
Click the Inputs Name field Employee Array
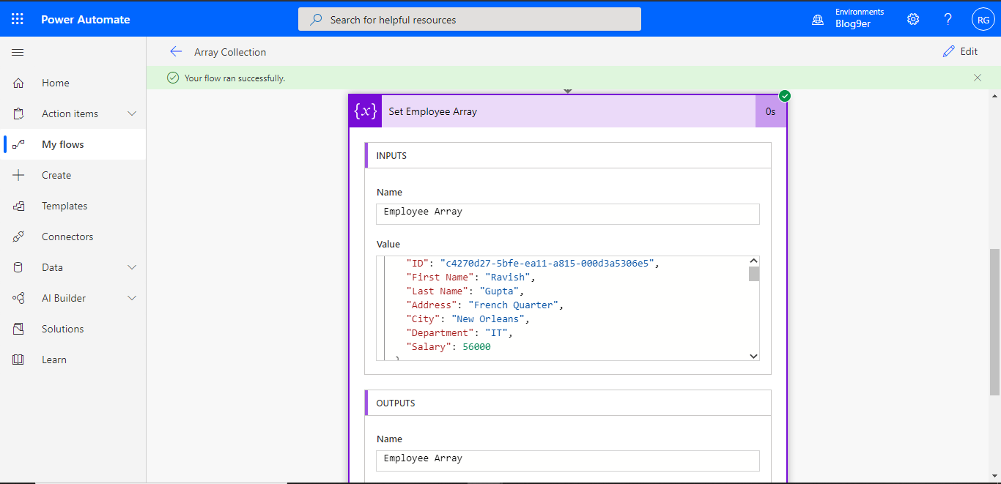coord(568,212)
